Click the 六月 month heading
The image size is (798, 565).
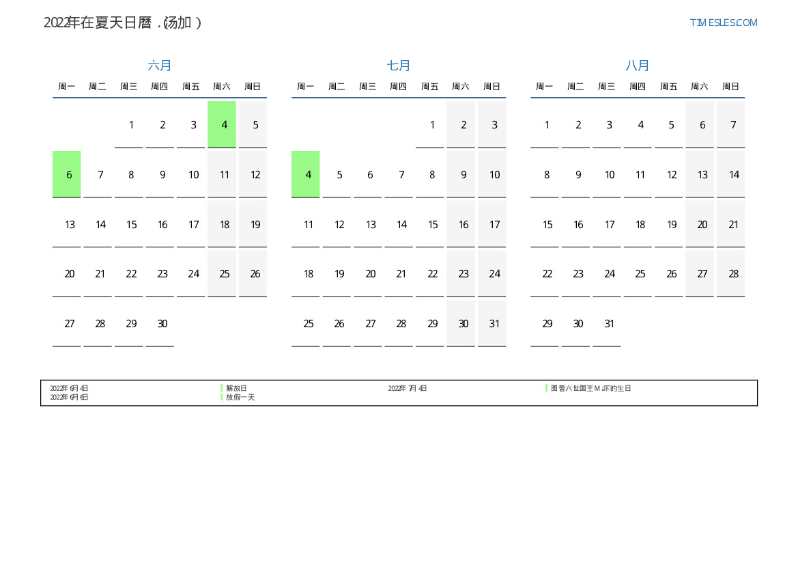click(160, 66)
